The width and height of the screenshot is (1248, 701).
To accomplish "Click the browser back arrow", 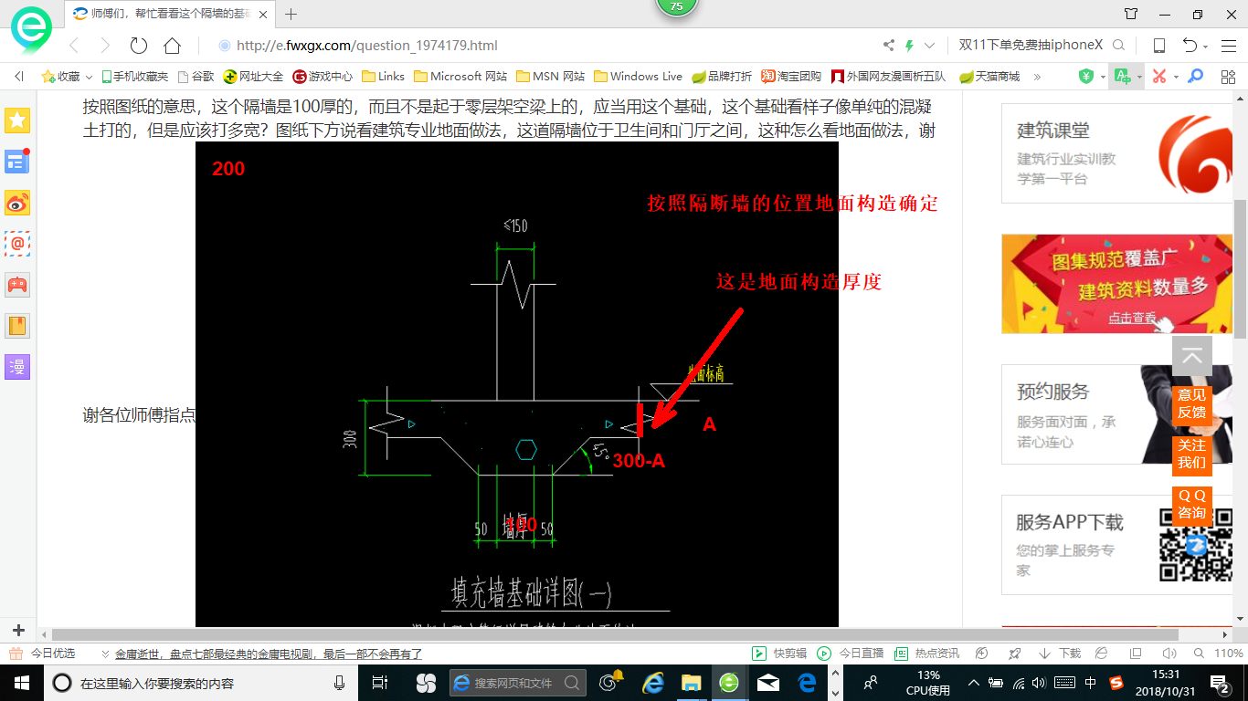I will 75,46.
